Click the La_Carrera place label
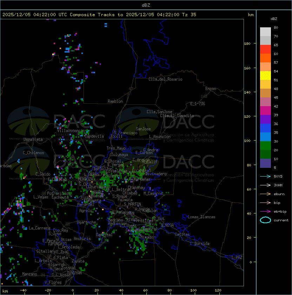Image resolution: width=292 pixels, height=295 pixels. [x=39, y=228]
